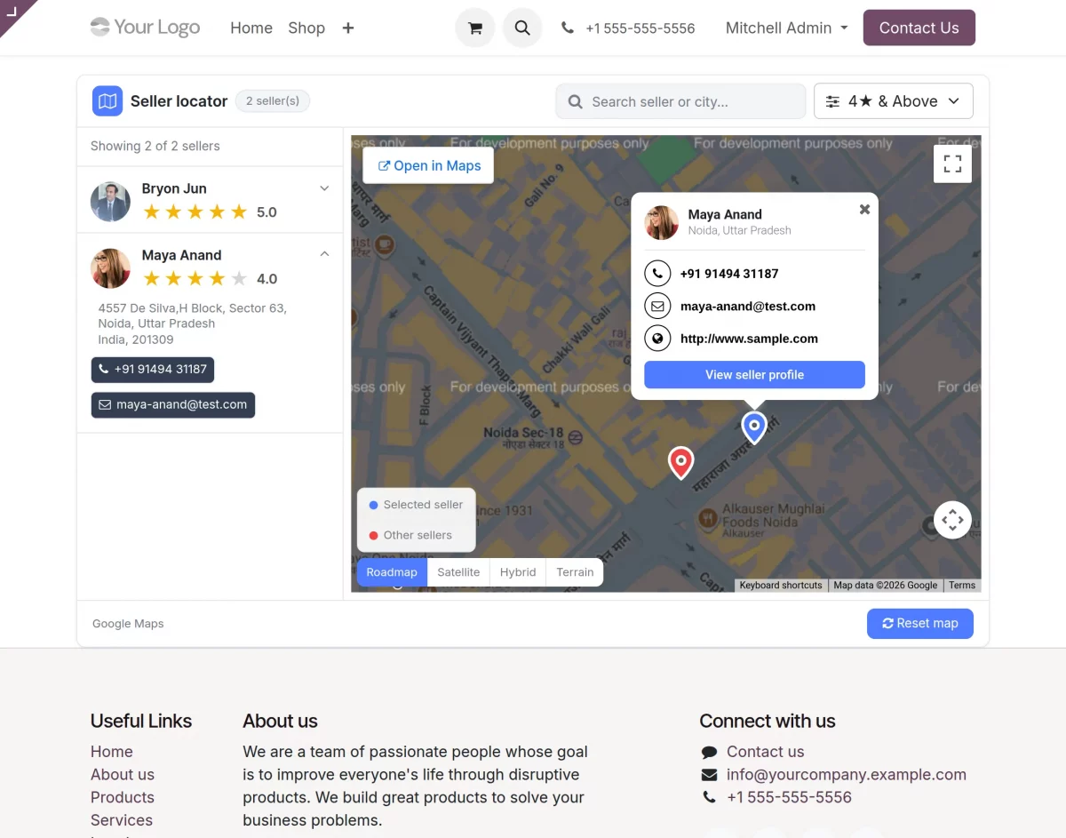Open map Terms link
The image size is (1066, 838).
point(962,586)
